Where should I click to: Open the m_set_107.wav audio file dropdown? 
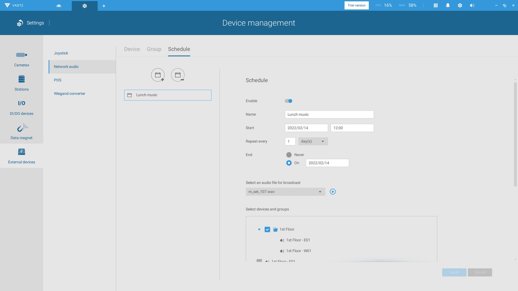pos(285,192)
